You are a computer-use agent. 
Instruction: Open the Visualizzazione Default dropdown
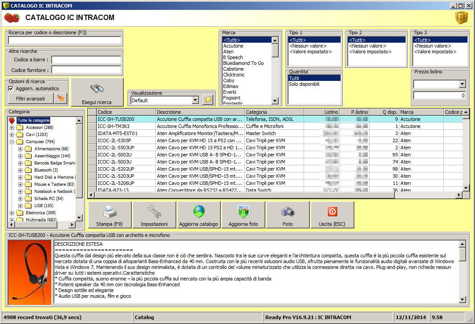(195, 100)
